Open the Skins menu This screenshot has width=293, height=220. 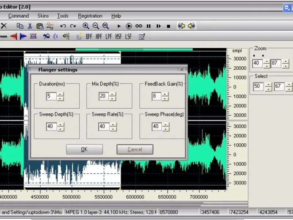pyautogui.click(x=43, y=16)
